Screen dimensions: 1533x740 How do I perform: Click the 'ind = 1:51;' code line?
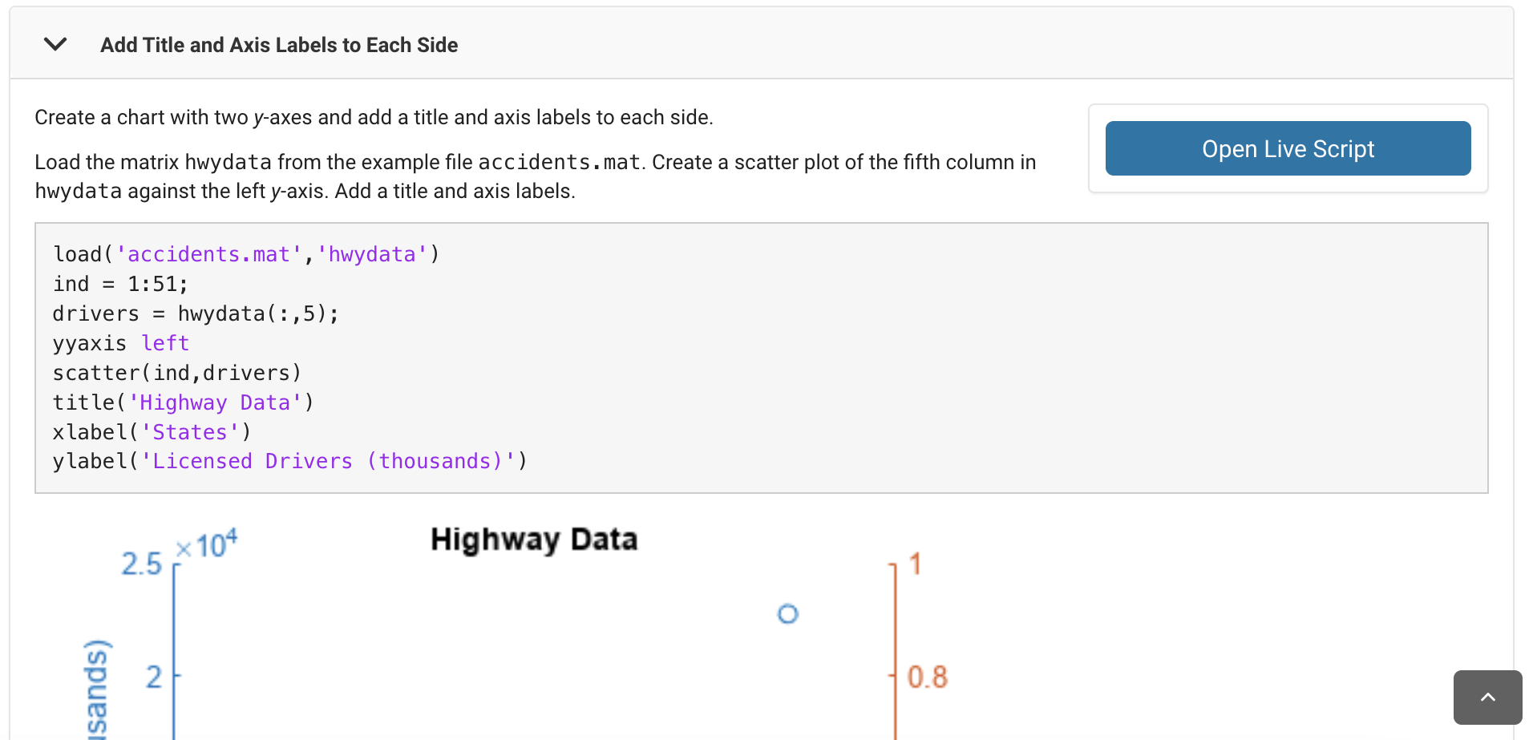[x=120, y=284]
